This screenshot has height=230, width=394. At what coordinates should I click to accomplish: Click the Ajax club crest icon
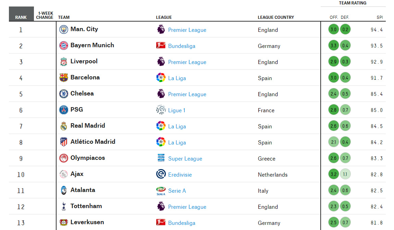[64, 174]
